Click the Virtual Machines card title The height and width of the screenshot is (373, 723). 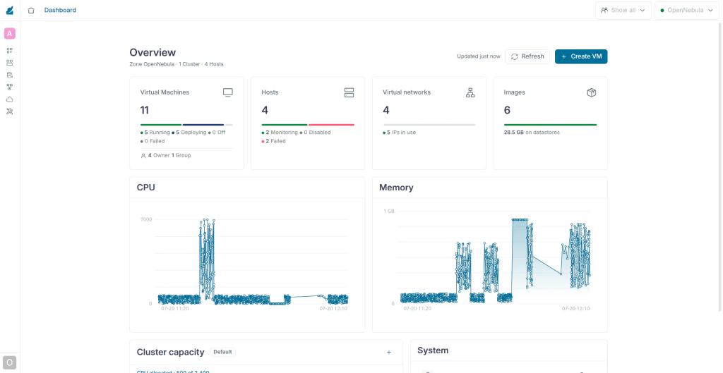coord(165,92)
